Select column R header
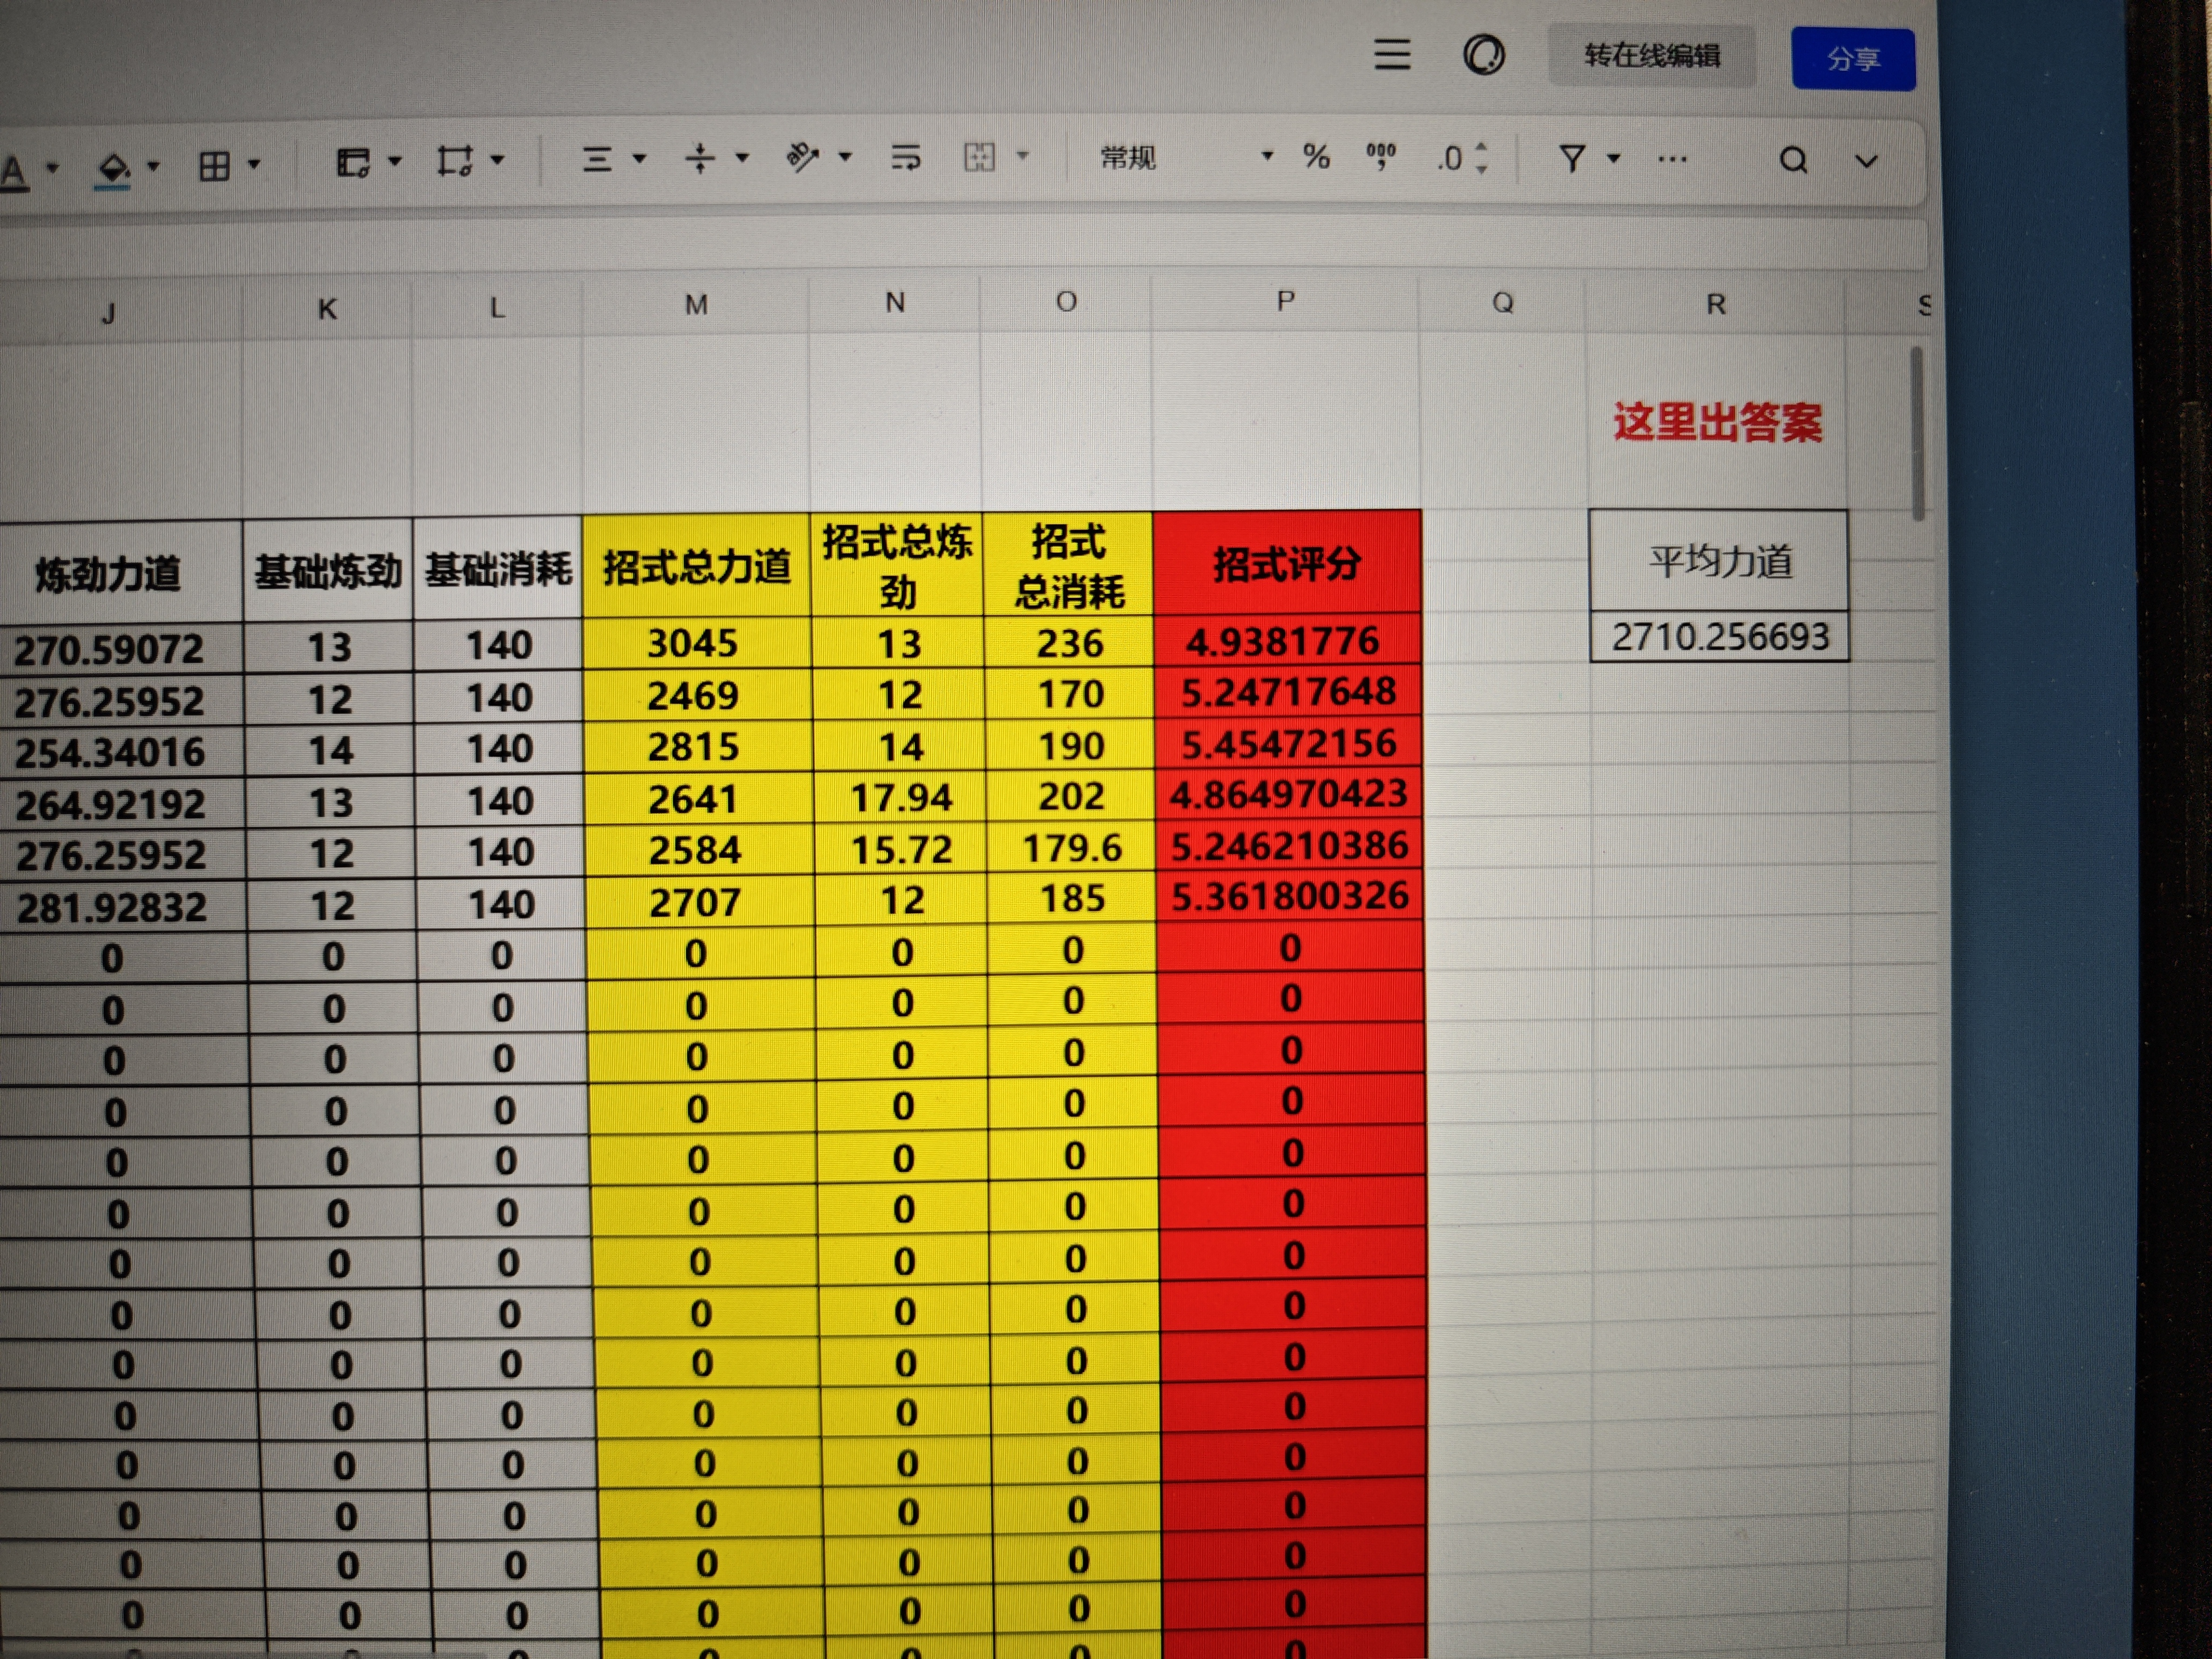The height and width of the screenshot is (1659, 2212). tap(1715, 303)
